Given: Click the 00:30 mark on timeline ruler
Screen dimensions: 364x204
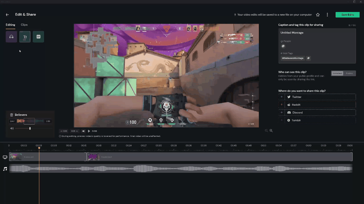Looking at the screenshot, I should point(159,146).
